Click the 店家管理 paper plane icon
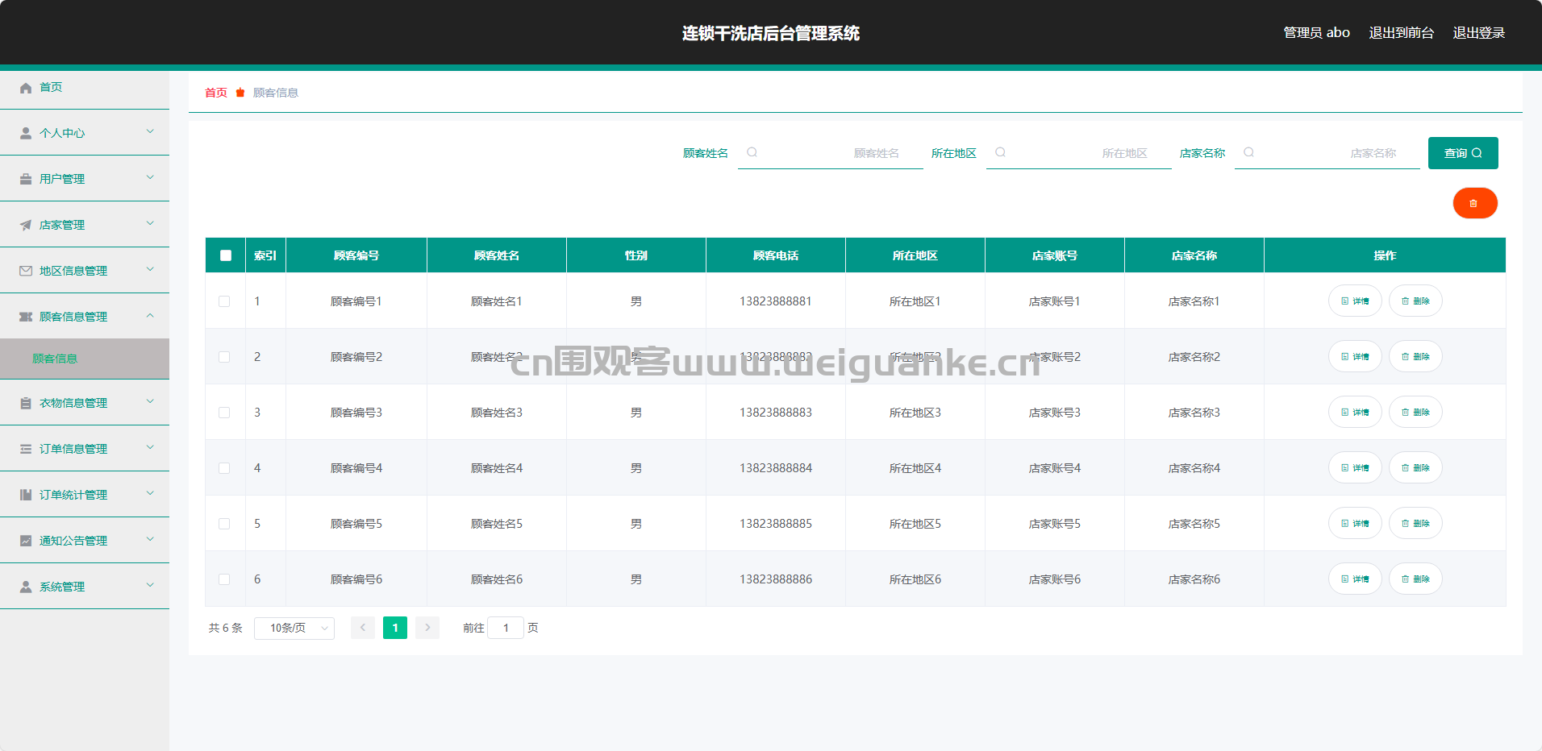Viewport: 1542px width, 751px height. 26,226
